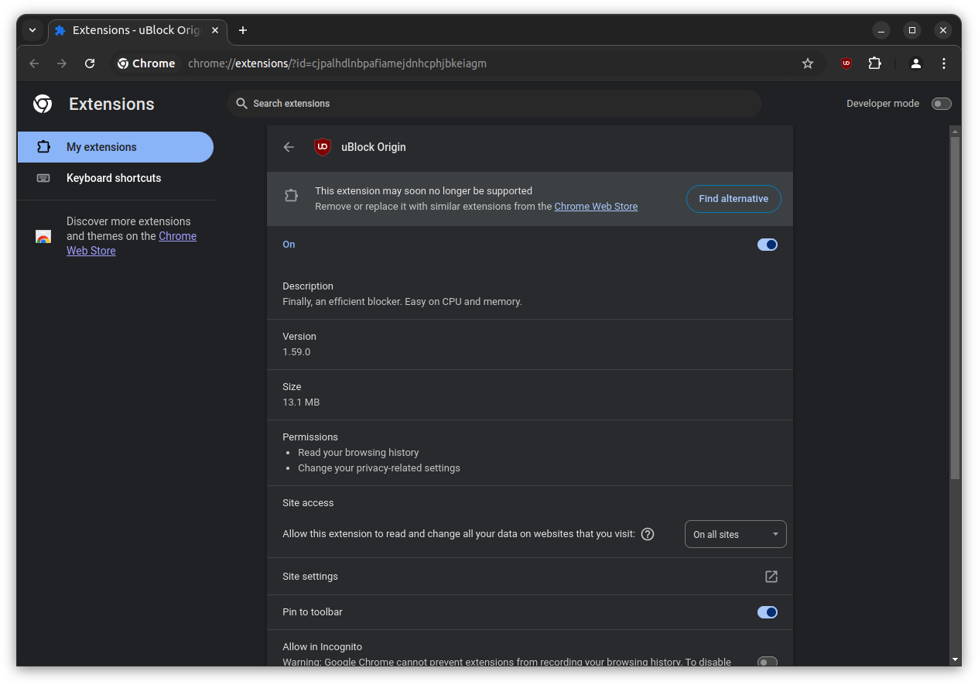Open the 'On all sites' dropdown
Screen dimensions: 978x685
pyautogui.click(x=735, y=534)
